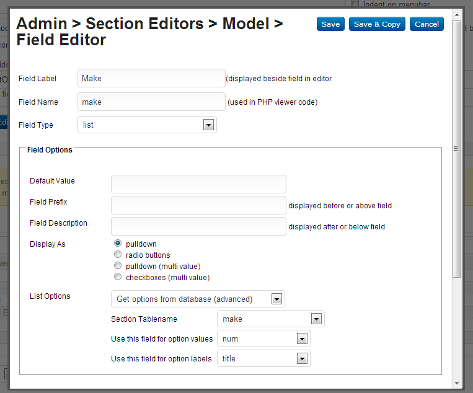Click the Field Prefix text box
473x393 pixels.
coord(198,205)
